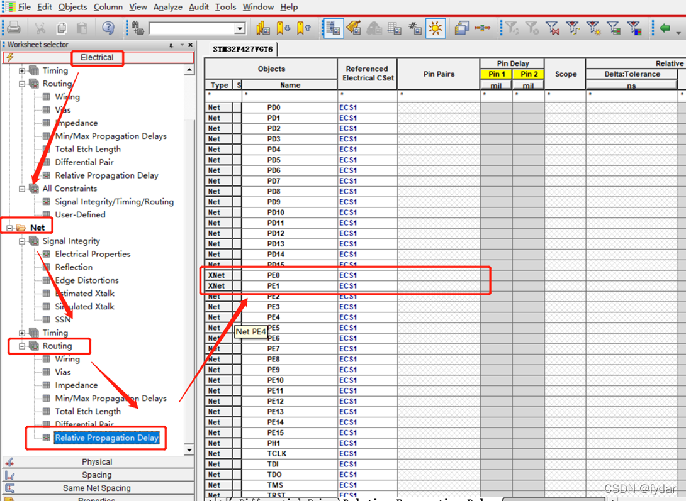Open the Audit menu

click(199, 7)
